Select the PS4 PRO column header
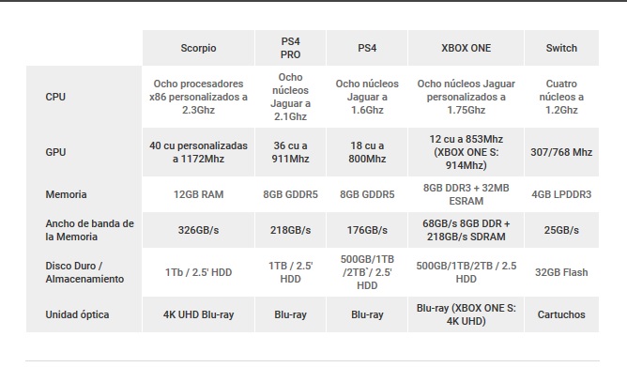 pyautogui.click(x=290, y=48)
